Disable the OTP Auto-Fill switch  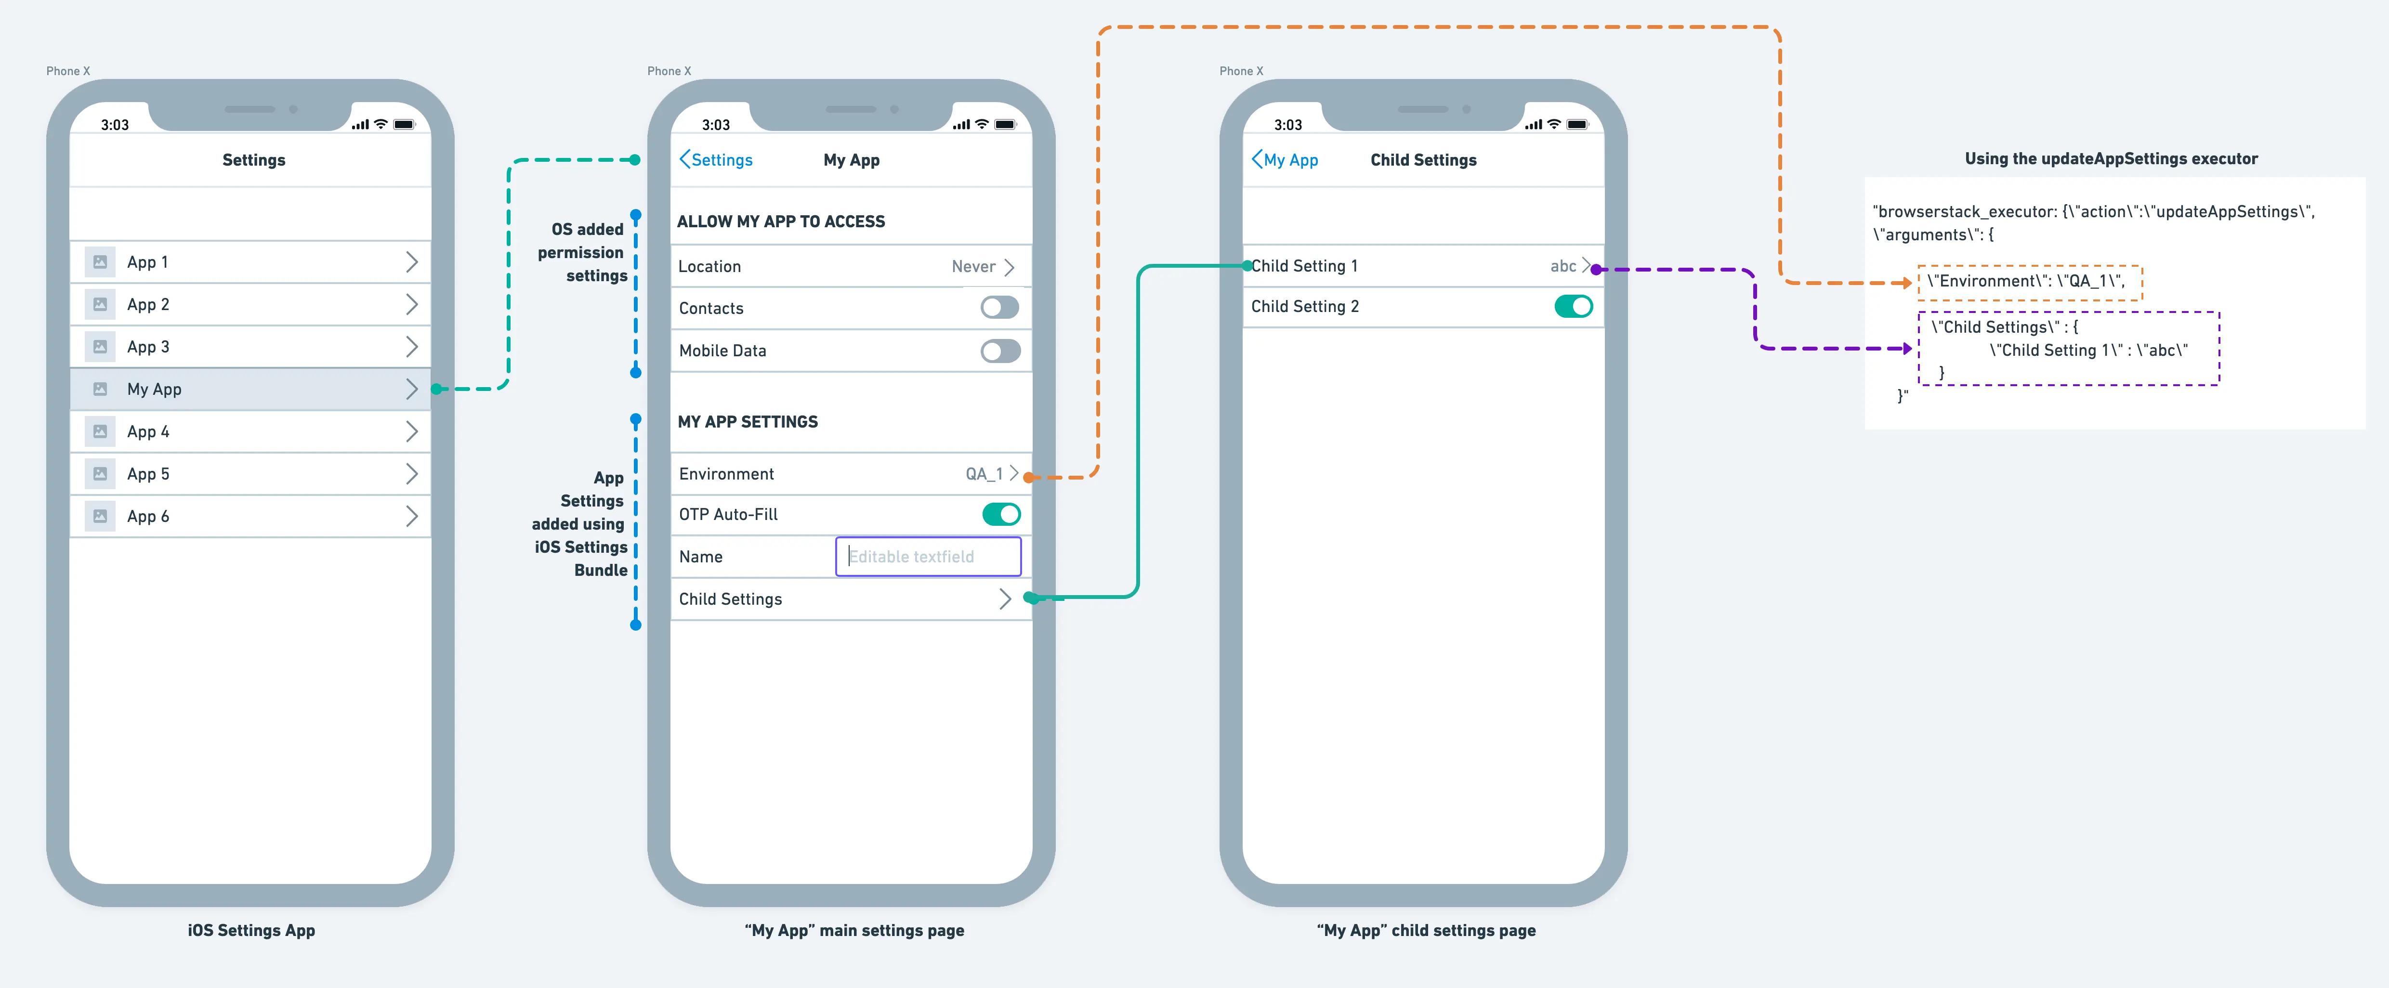tap(1001, 514)
